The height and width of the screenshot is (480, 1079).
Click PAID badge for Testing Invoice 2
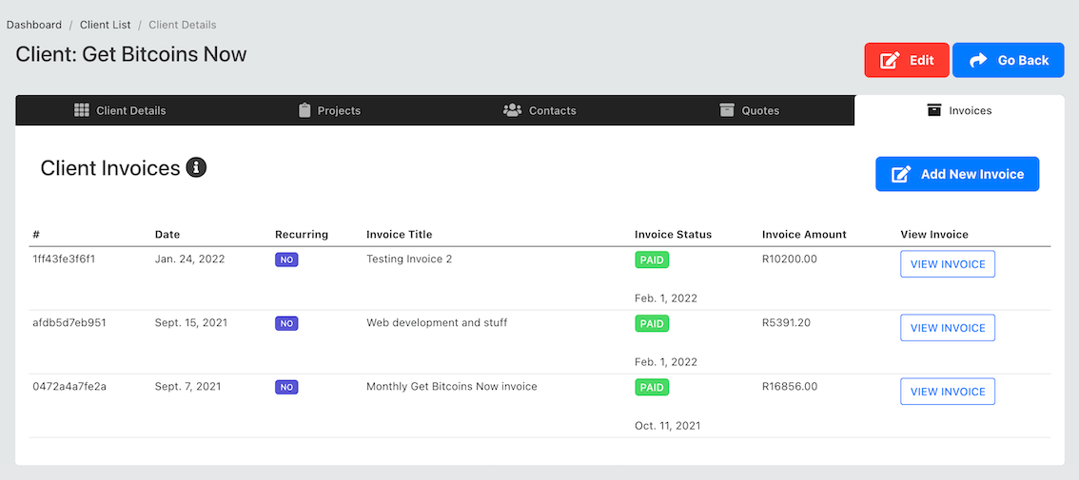[x=652, y=259]
